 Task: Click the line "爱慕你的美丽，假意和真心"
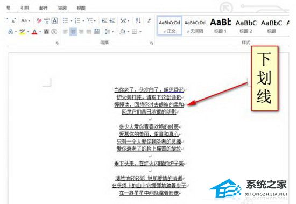pos(149,134)
